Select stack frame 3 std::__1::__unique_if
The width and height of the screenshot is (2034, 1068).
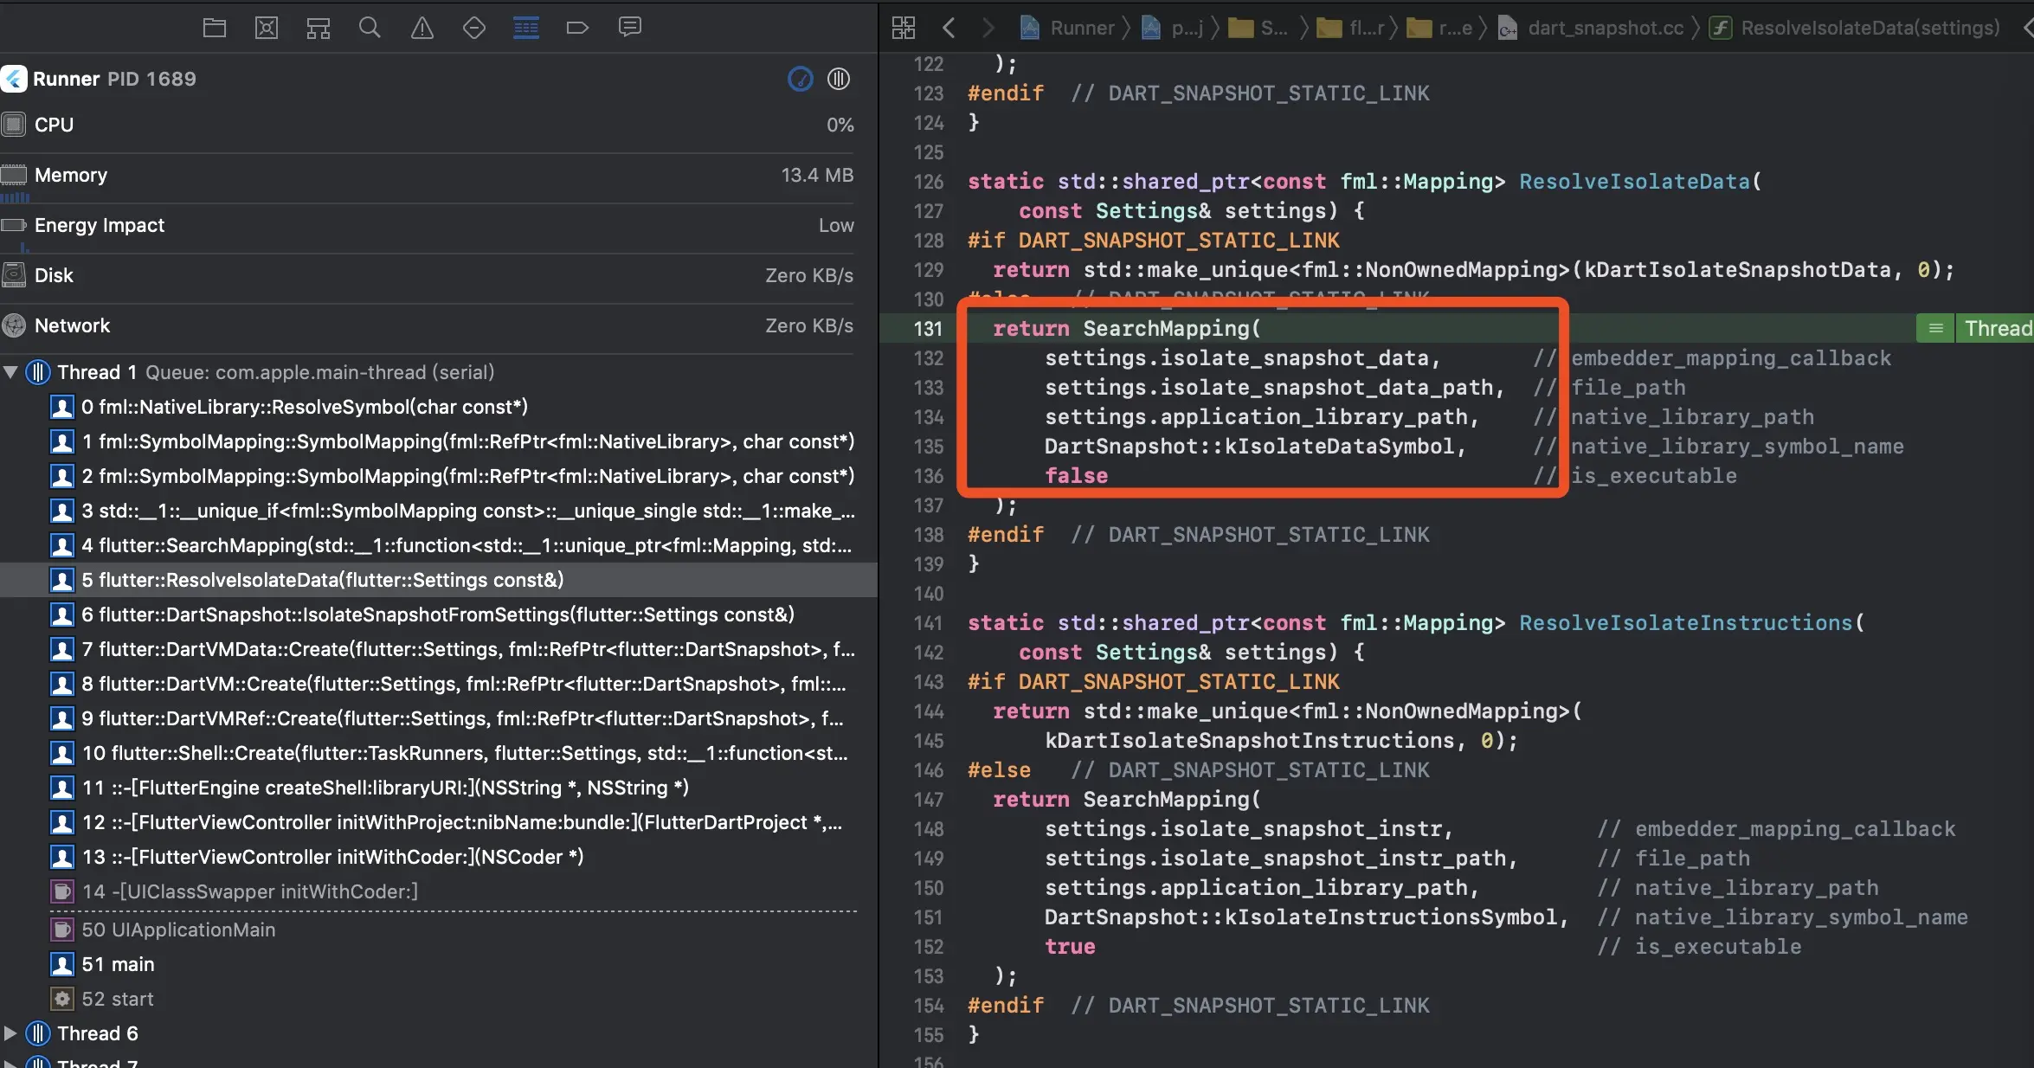[x=439, y=511]
